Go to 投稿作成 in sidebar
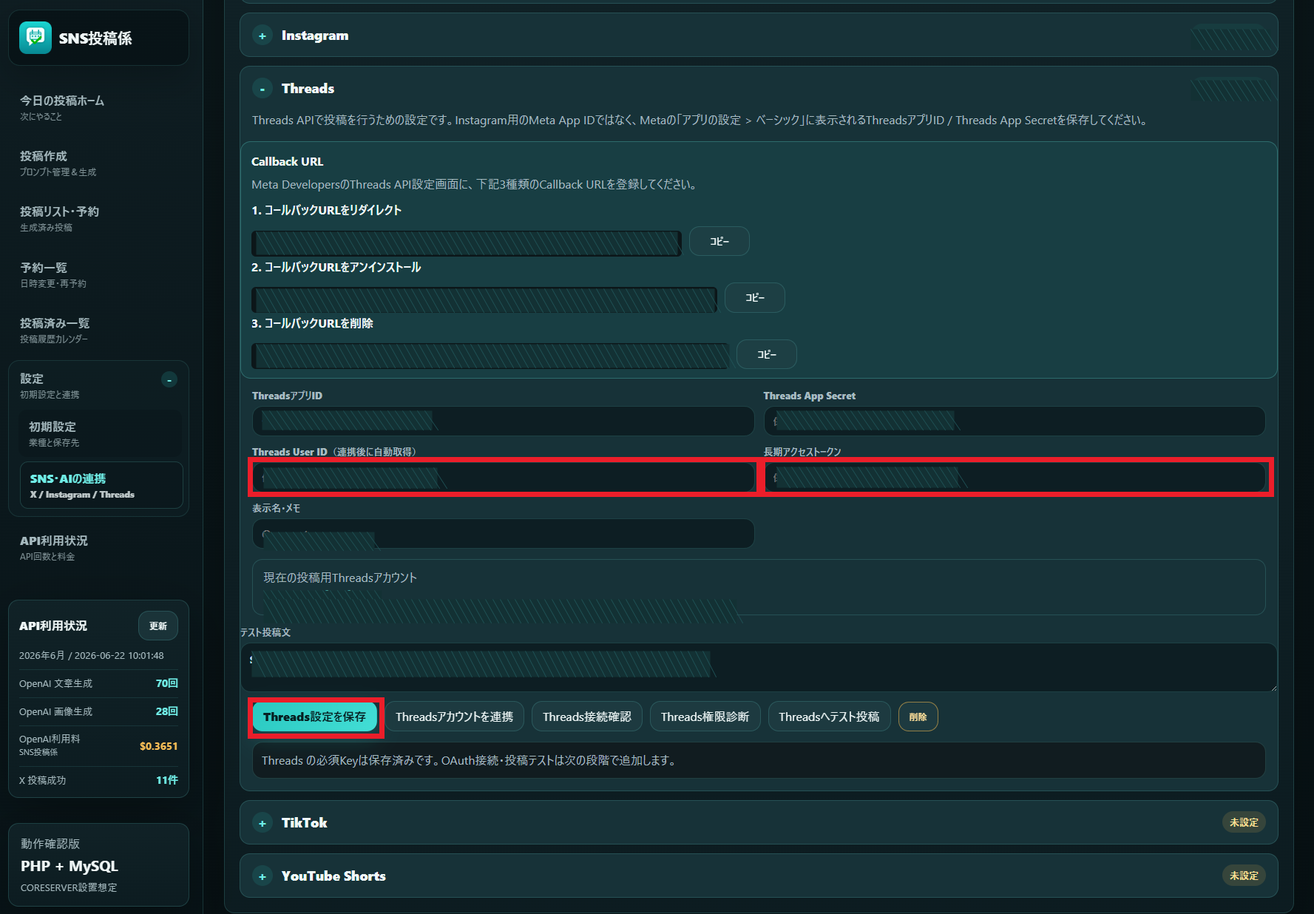This screenshot has height=914, width=1314. [x=98, y=163]
